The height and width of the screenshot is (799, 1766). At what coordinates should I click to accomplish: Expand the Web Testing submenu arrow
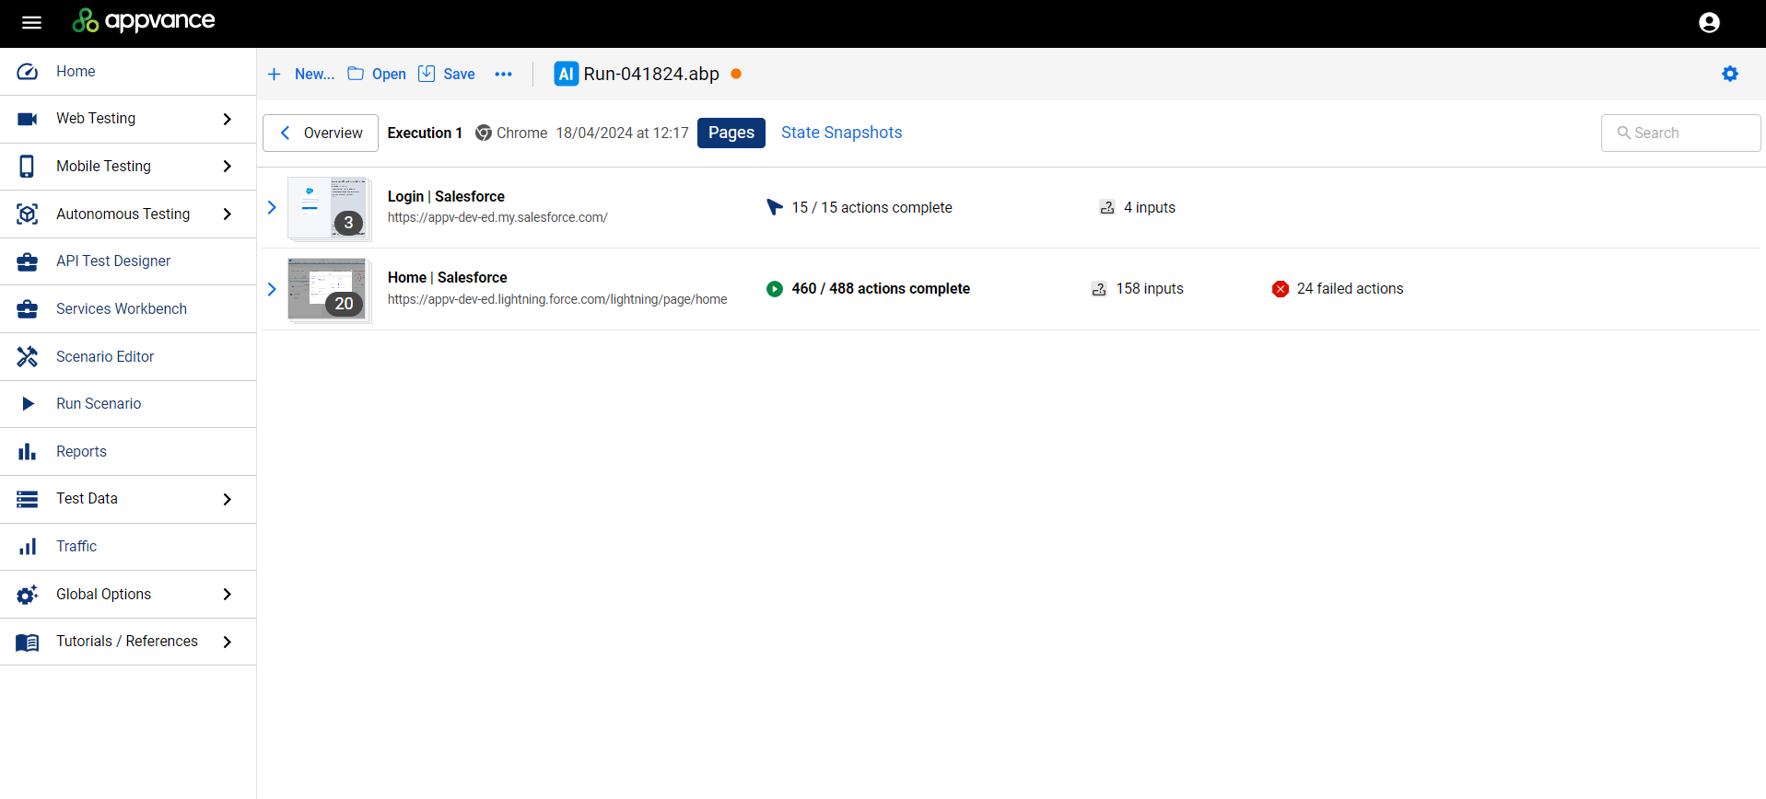tap(227, 119)
